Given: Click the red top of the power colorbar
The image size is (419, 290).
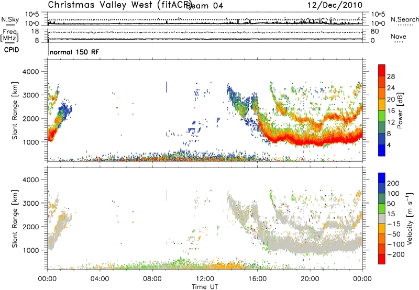Looking at the screenshot, I should [382, 69].
